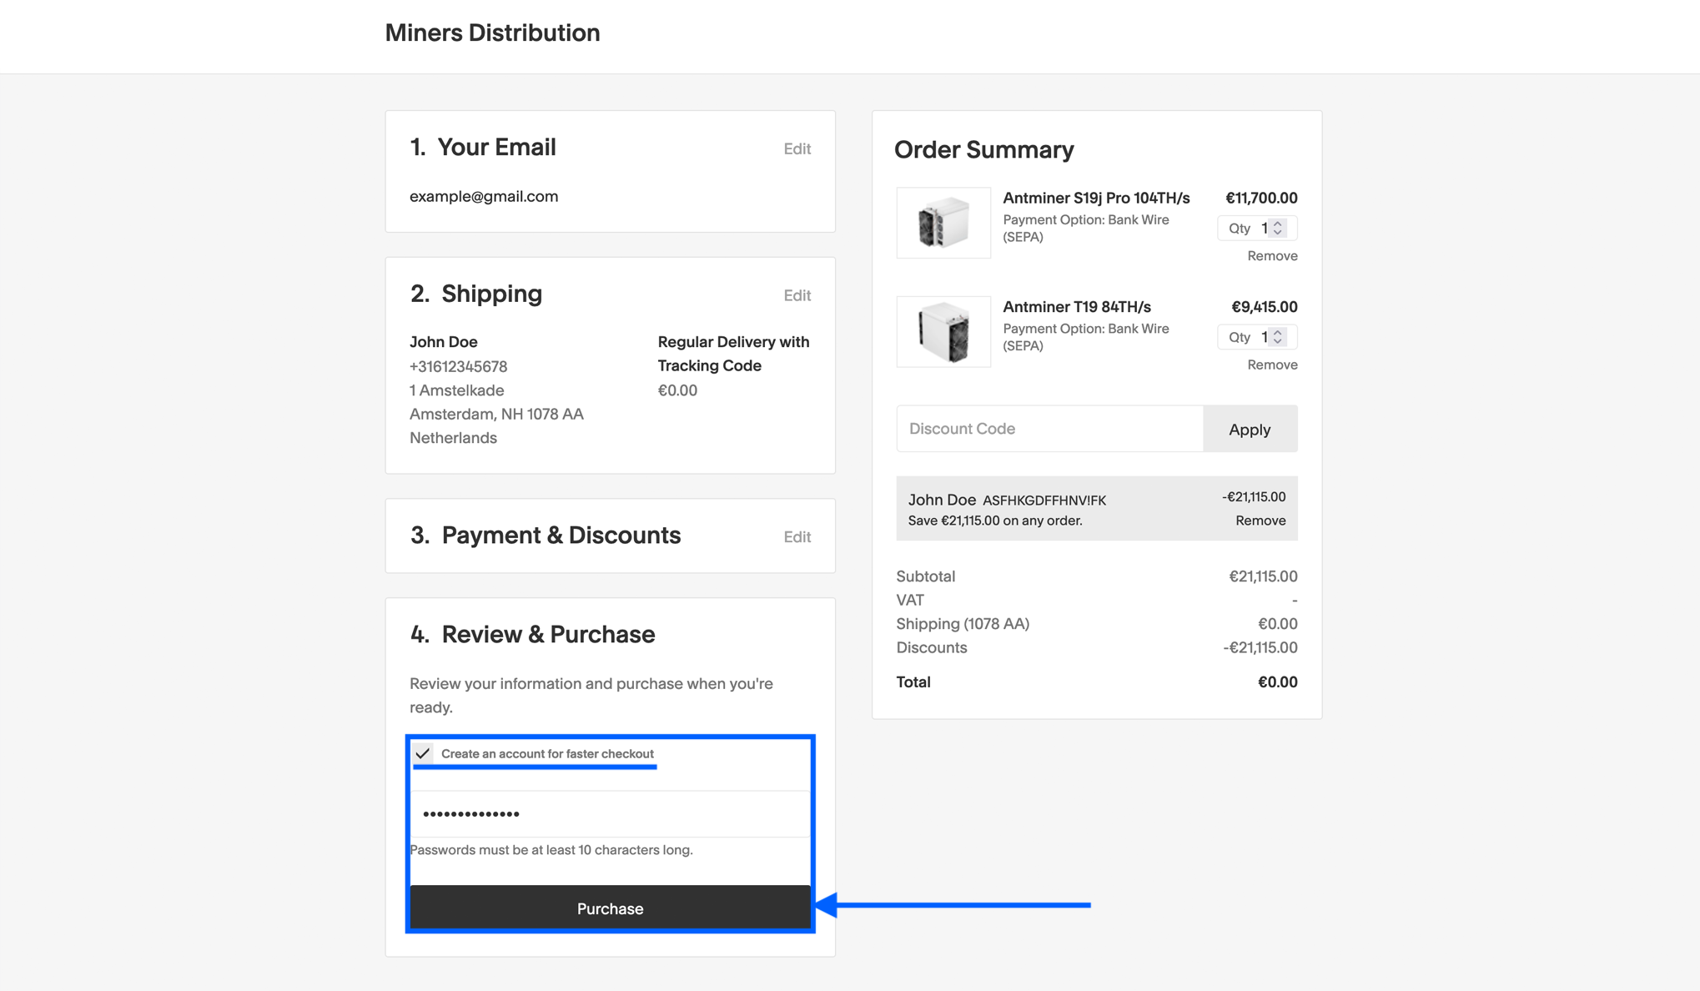Remove Antminer T19 84TH/s from order

point(1272,365)
